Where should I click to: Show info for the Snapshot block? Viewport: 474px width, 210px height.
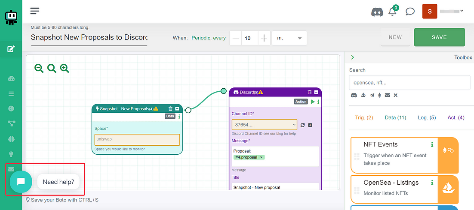pyautogui.click(x=179, y=116)
